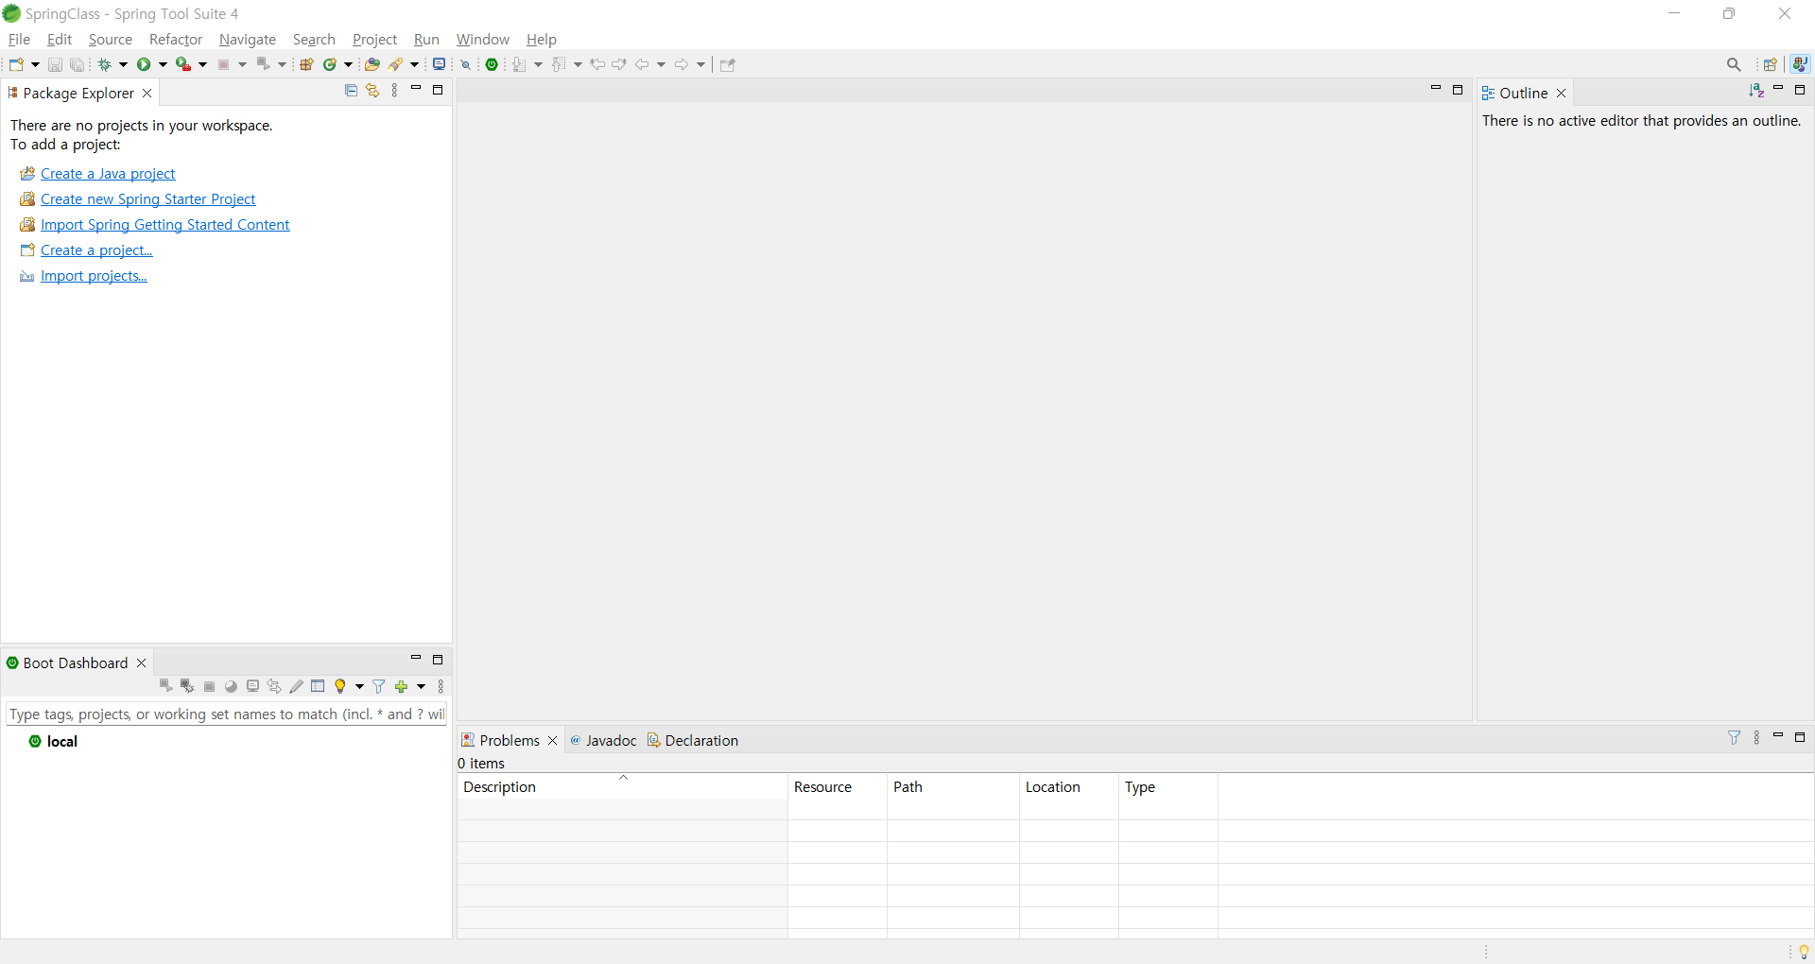Click the Debug bug icon in the toolbar
Image resolution: width=1815 pixels, height=964 pixels.
[105, 64]
